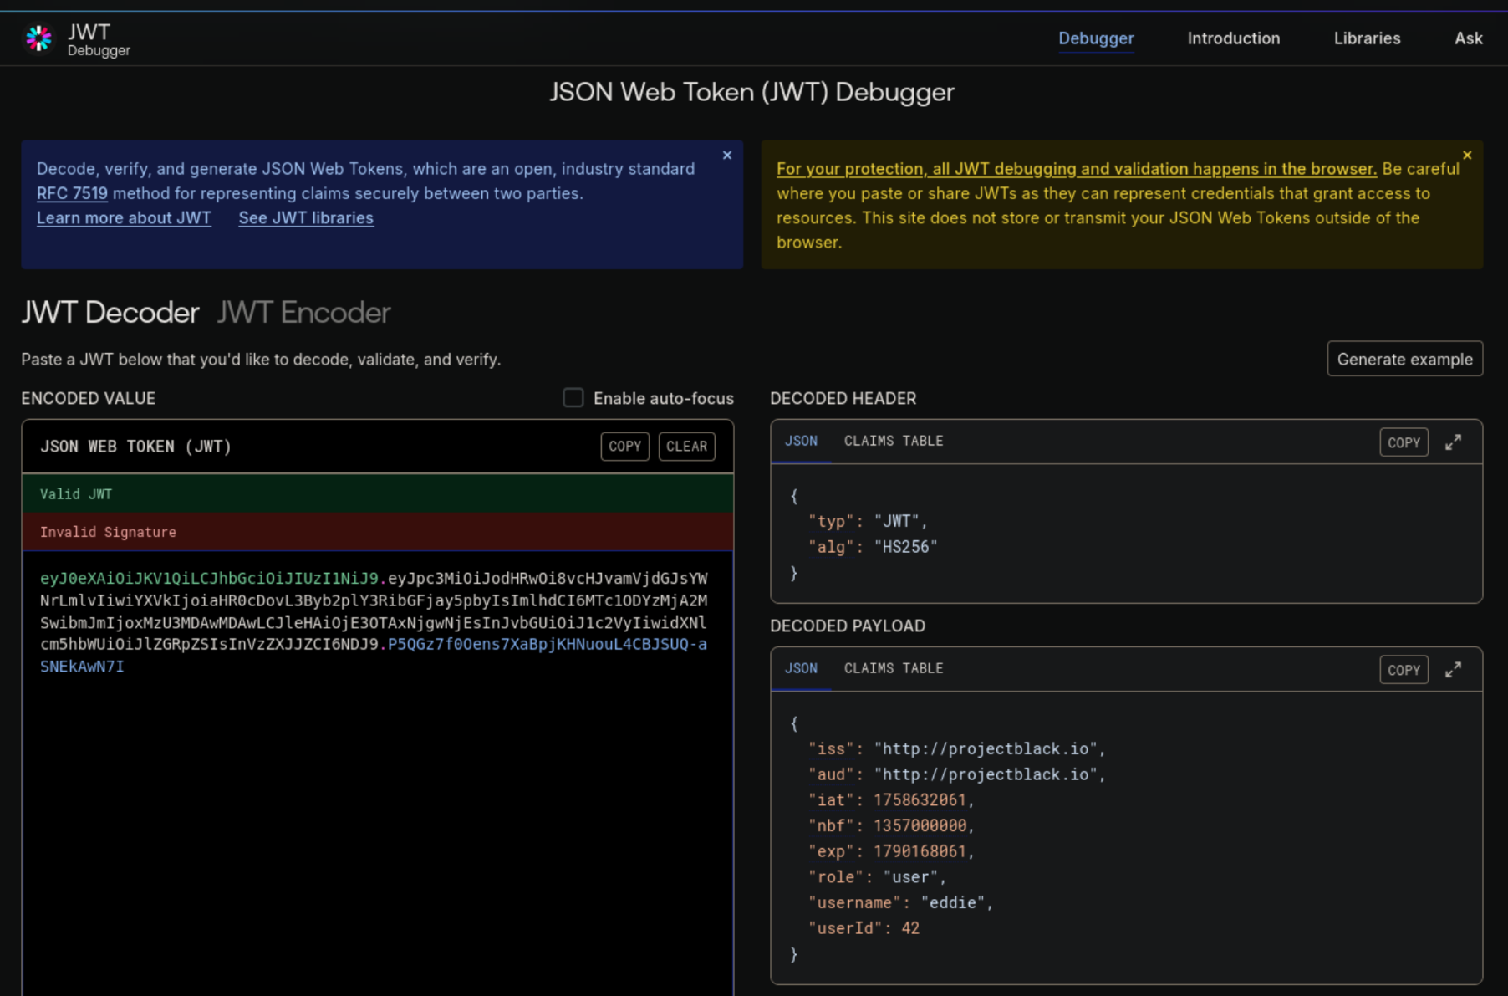1508x996 pixels.
Task: Switch payload view to Claims Table
Action: click(893, 668)
